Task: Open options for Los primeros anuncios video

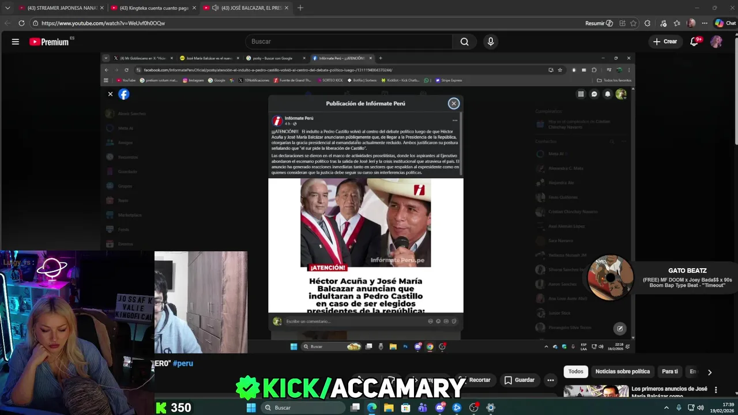Action: coord(716,390)
